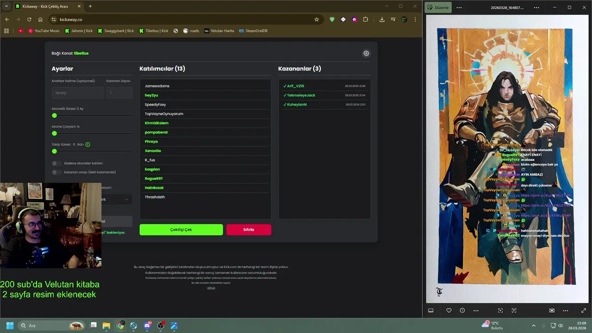Image resolution: width=592 pixels, height=333 pixels.
Task: Open OBS Studio from taskbar
Action: point(160,326)
